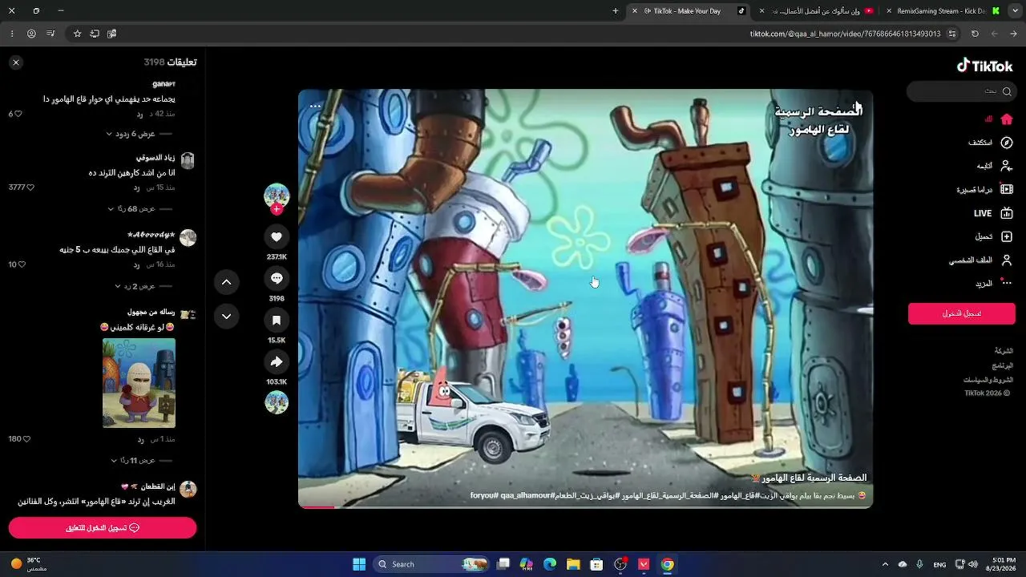Open the "الشروط والسياسات" footer link
This screenshot has width=1026, height=577.
point(988,380)
